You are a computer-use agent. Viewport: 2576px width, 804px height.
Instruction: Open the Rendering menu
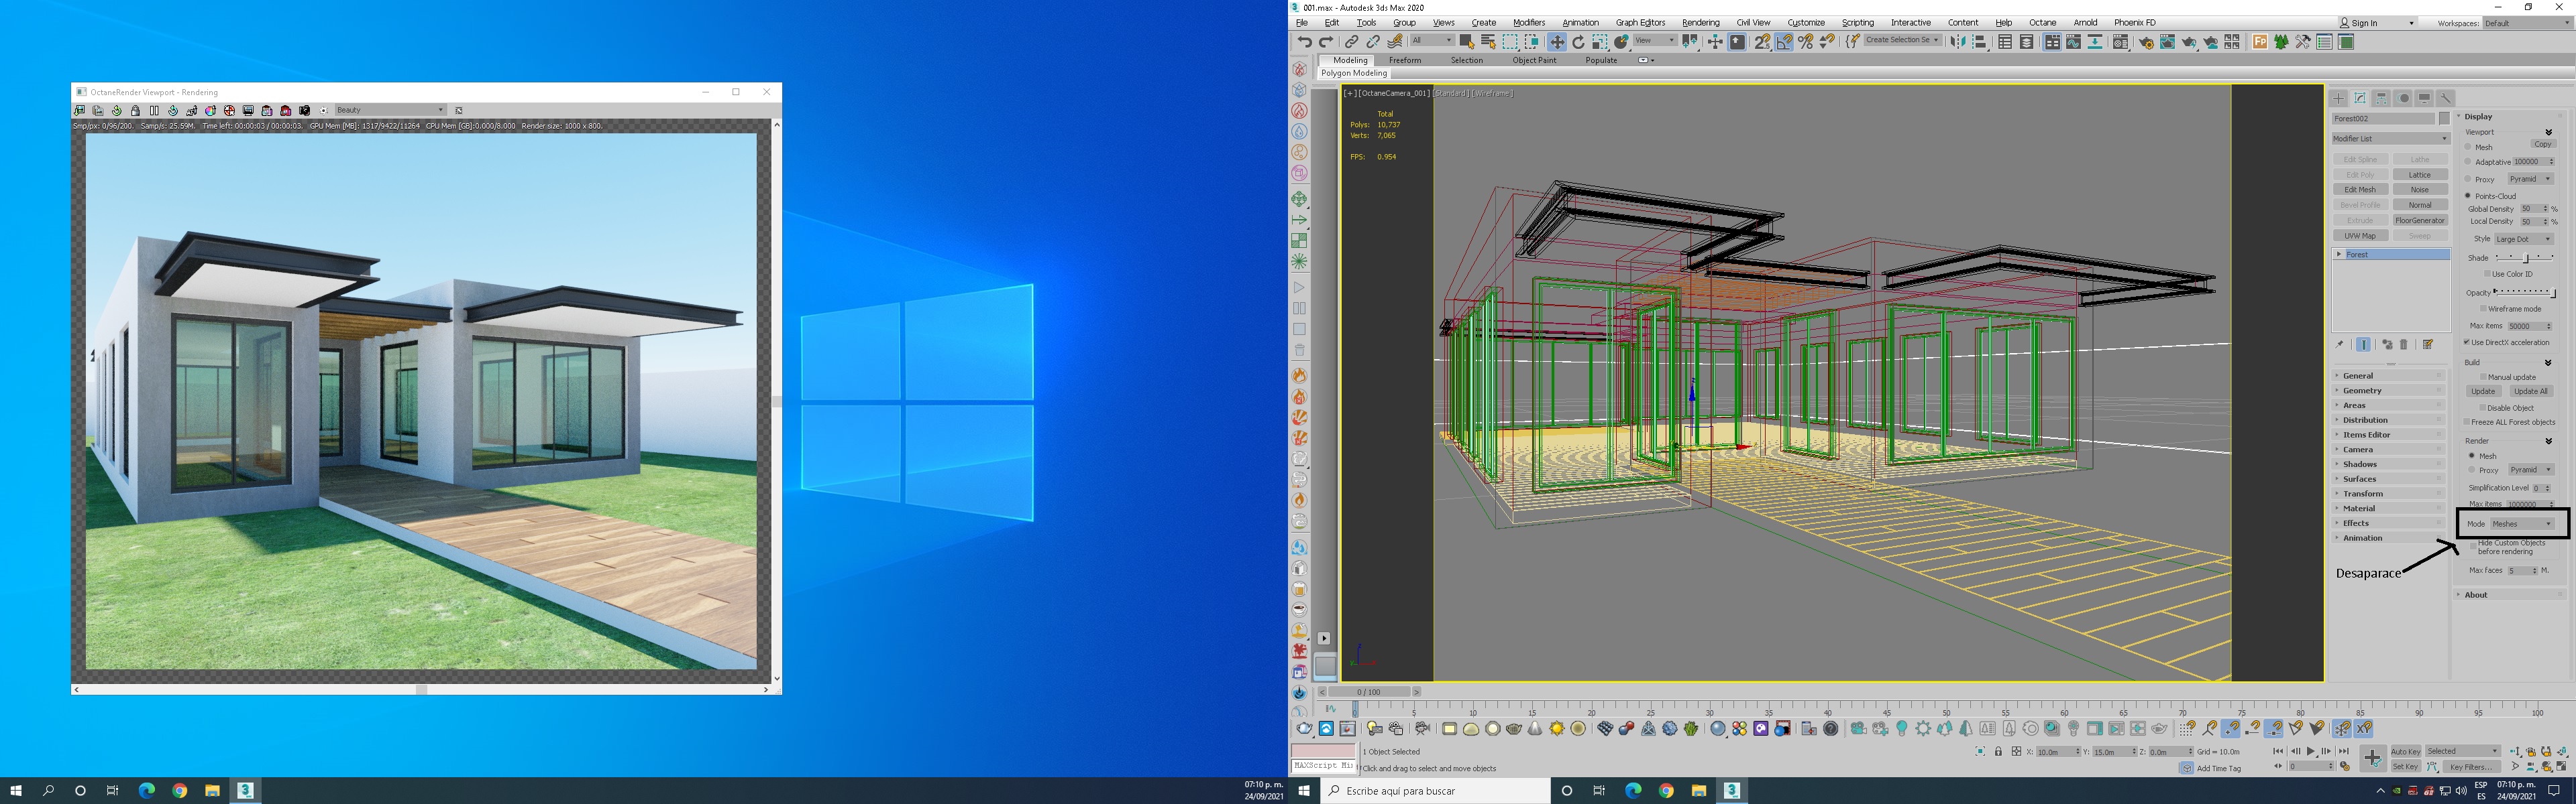(x=1700, y=23)
